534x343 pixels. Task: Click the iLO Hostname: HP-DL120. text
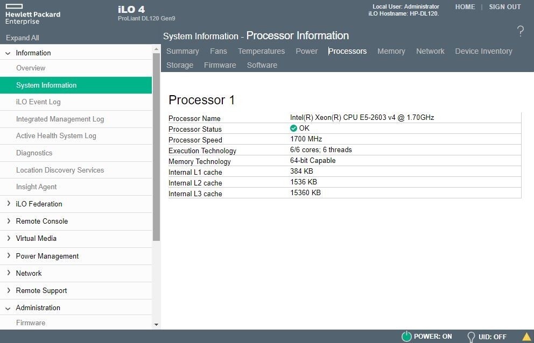point(404,13)
